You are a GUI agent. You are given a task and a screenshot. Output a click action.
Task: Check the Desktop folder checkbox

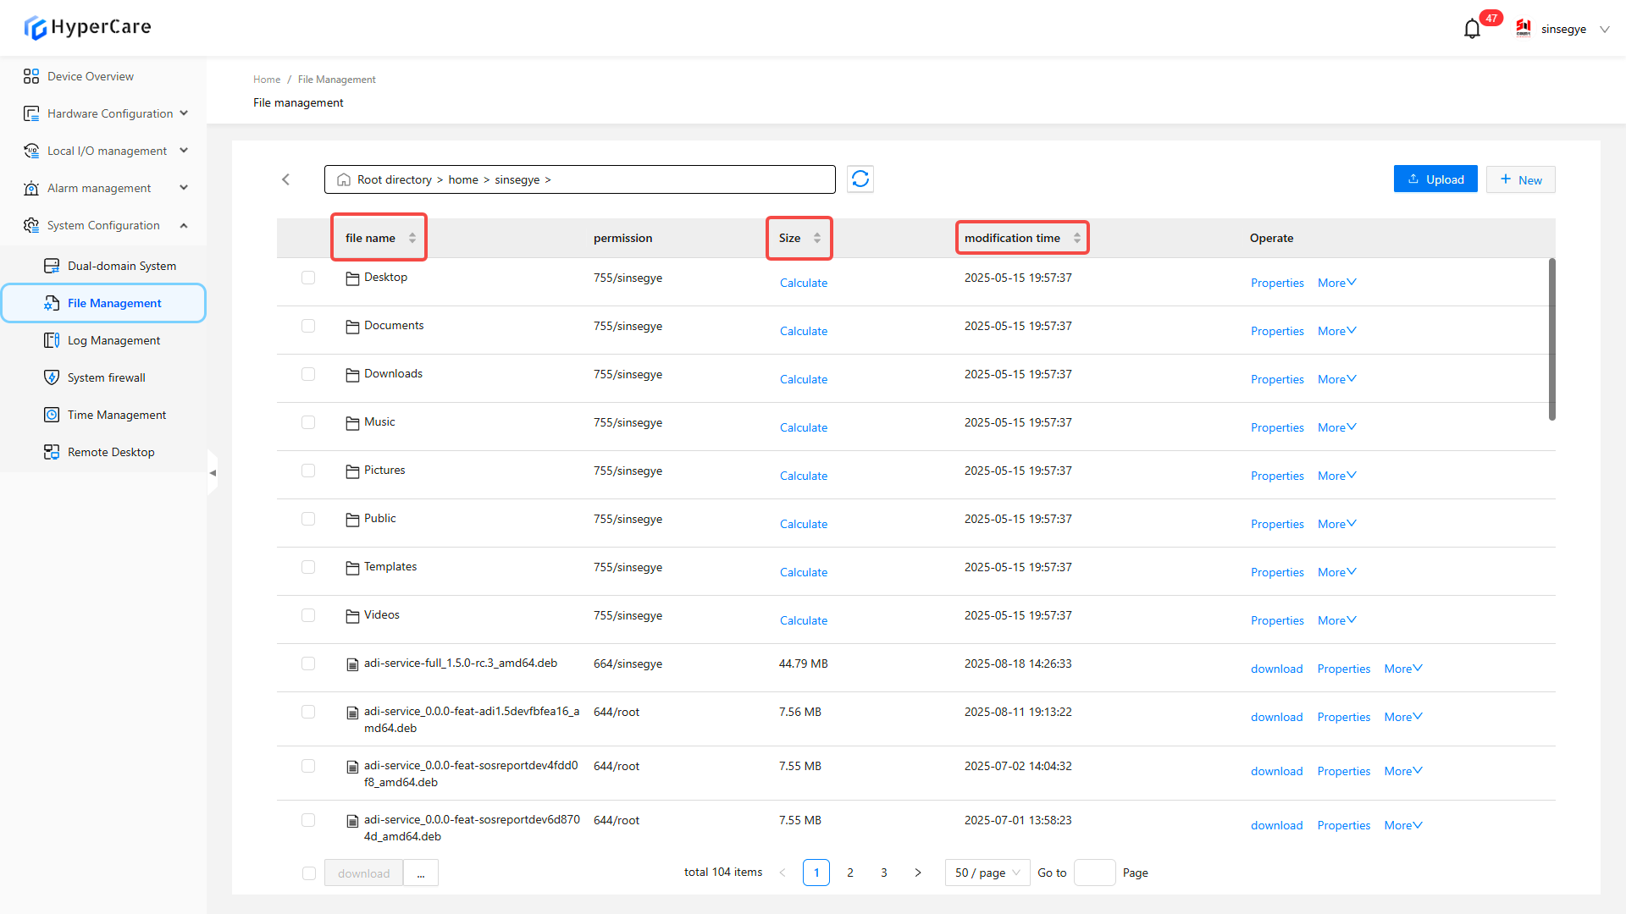click(x=308, y=278)
